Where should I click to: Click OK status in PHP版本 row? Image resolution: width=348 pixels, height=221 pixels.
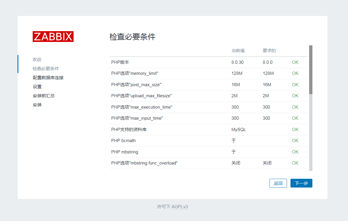295,62
